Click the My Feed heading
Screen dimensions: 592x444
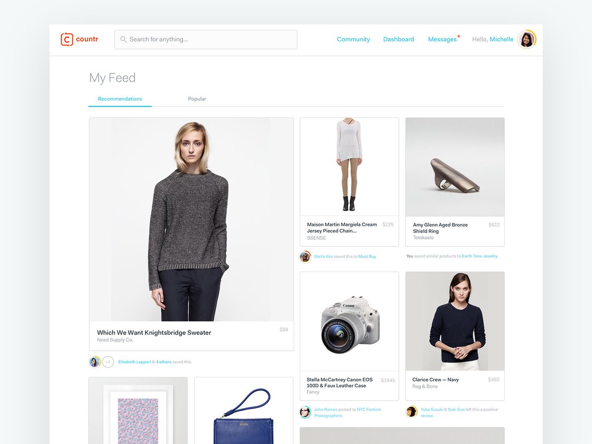click(x=112, y=78)
